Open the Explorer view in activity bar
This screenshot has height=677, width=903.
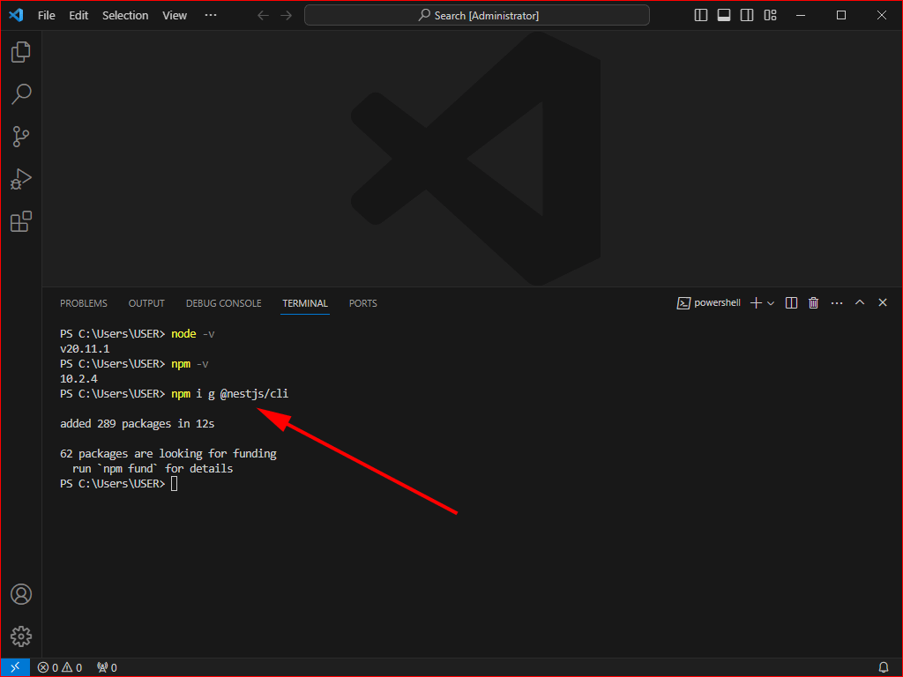pyautogui.click(x=21, y=52)
